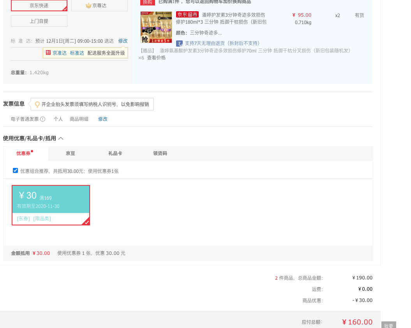Click the 我要 feedback button

tap(389, 325)
